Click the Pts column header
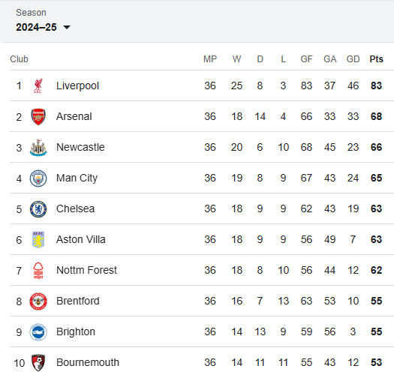394x375 pixels. coord(376,59)
